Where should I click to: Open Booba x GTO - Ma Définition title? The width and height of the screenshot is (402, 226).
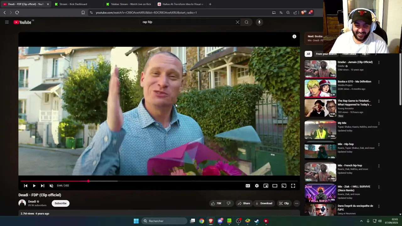[354, 82]
